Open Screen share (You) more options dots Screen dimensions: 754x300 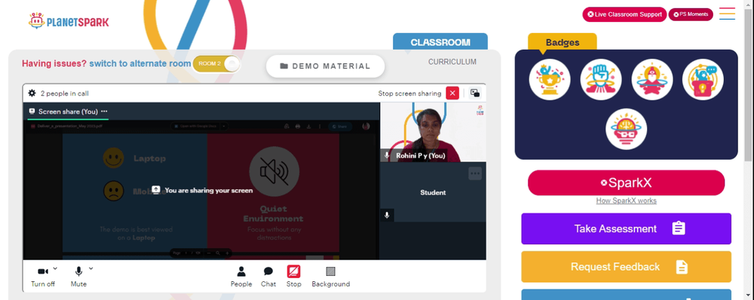[x=104, y=111]
